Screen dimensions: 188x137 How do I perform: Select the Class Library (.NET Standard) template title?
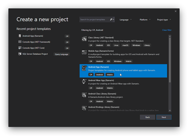(x=101, y=37)
